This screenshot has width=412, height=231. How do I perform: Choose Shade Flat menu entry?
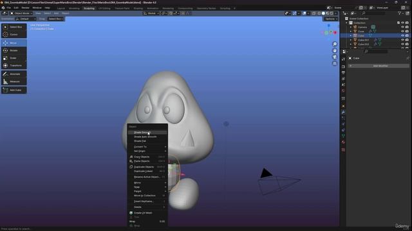click(147, 141)
